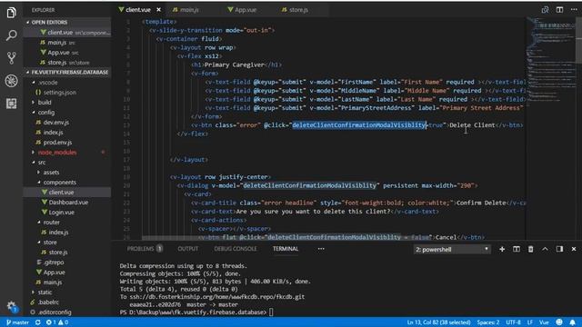
Task: Split the terminal pane
Action: point(517,249)
